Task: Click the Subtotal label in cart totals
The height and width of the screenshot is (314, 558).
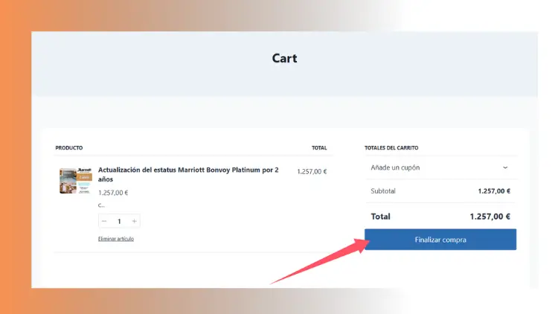Action: (x=383, y=191)
